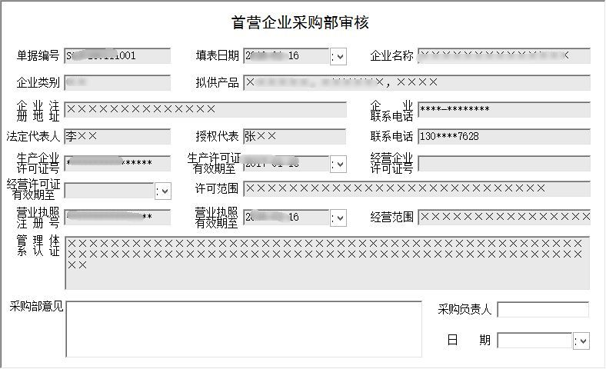606x369 pixels.
Task: Open the bottom 日期 dropdown arrow
Action: 581,341
